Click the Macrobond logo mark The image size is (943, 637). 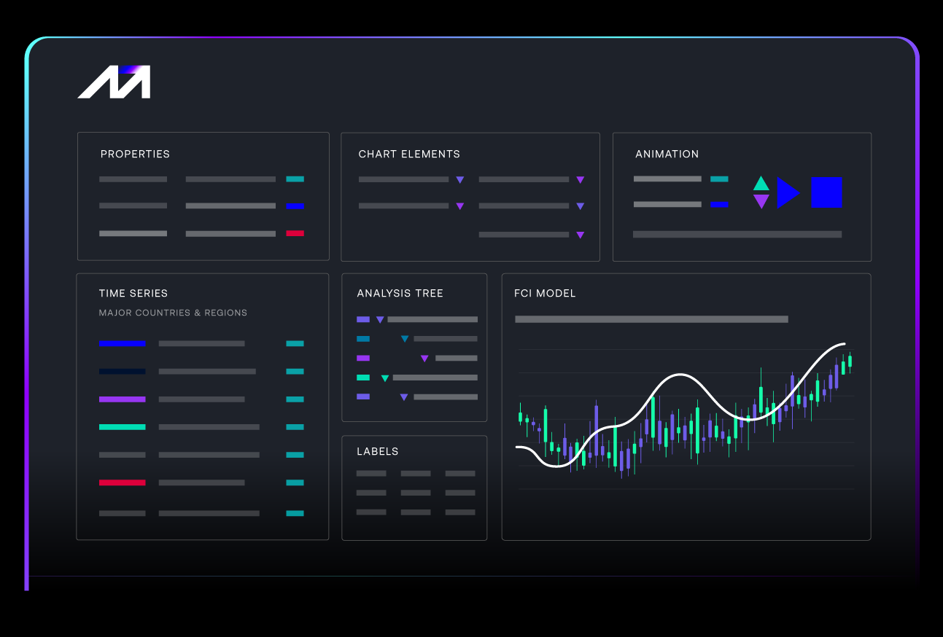[114, 82]
